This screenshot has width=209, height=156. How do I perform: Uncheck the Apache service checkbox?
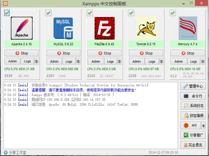(7, 13)
